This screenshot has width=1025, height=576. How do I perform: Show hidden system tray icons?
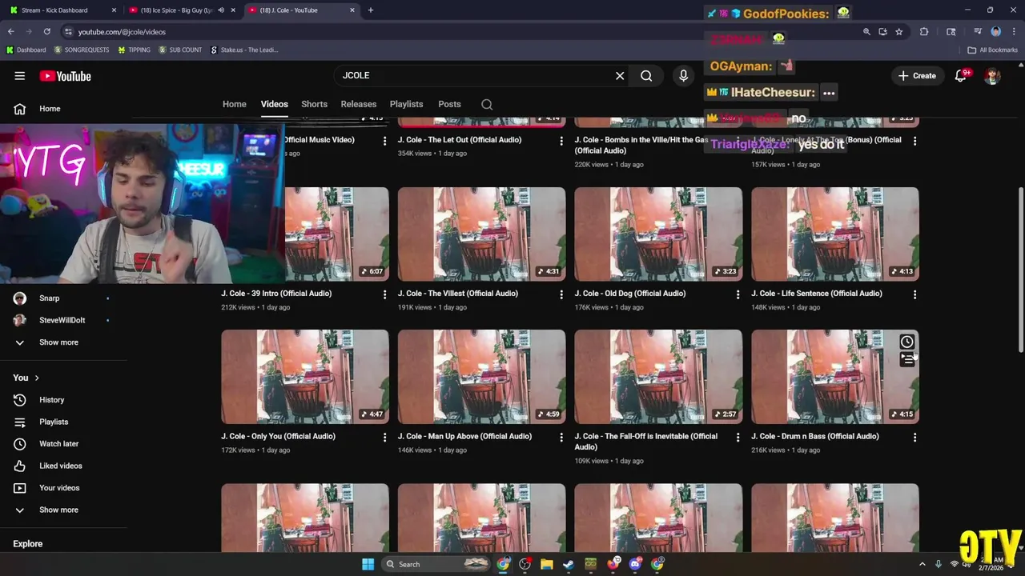(922, 564)
